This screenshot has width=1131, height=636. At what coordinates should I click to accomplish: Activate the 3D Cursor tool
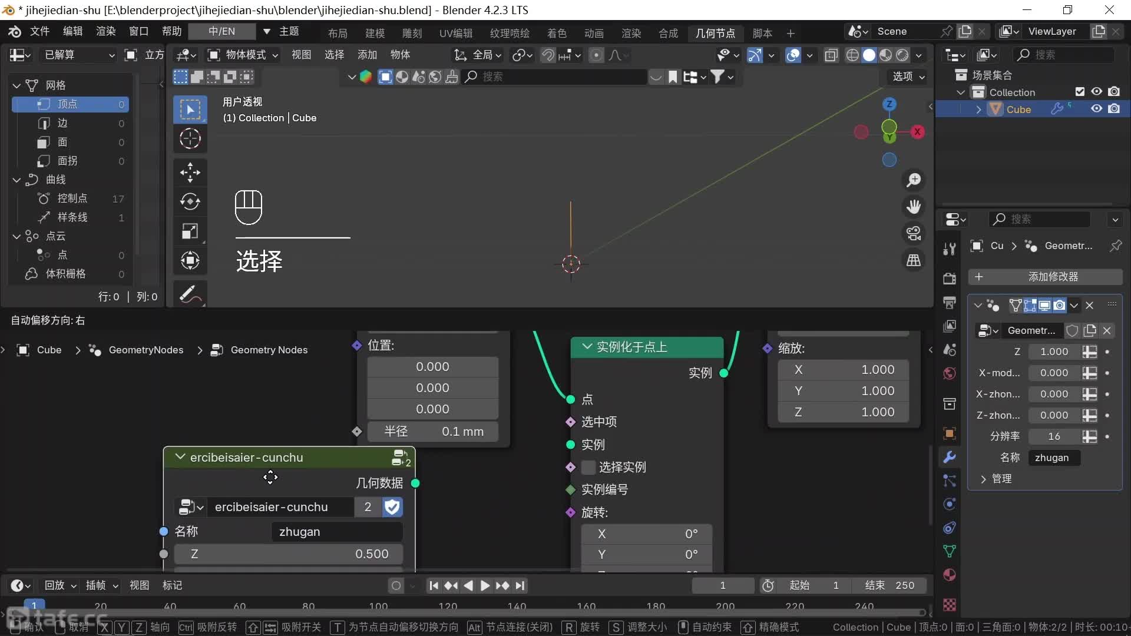point(190,139)
